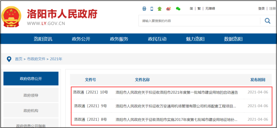Open document about 万安通用机场管理有限公司机场配套工程项目
277x128 pixels.
click(x=176, y=106)
